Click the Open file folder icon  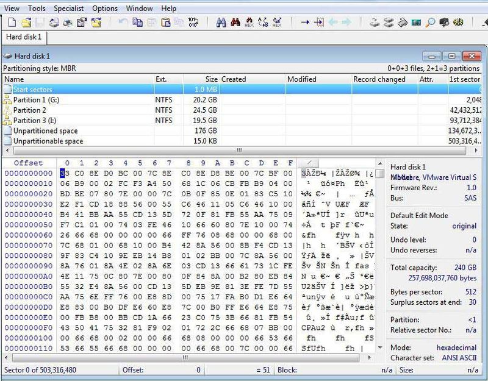pos(26,22)
